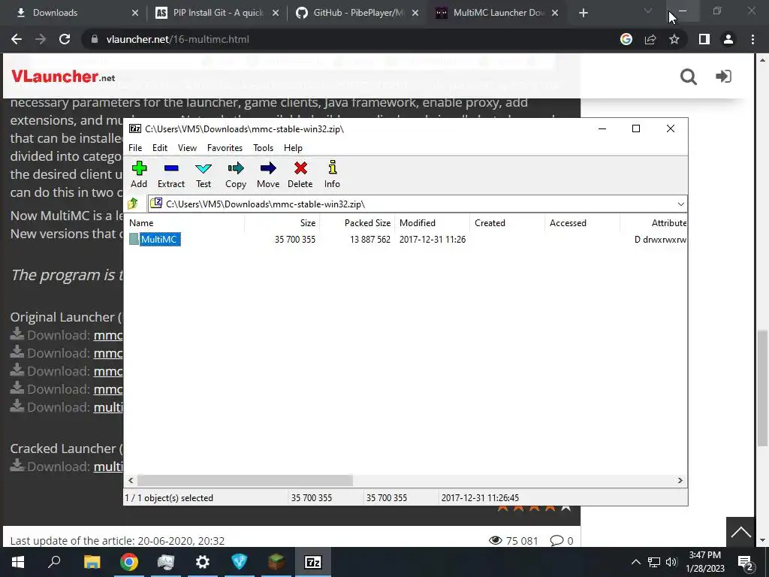
Task: Open Windows taskbar search
Action: [54, 562]
